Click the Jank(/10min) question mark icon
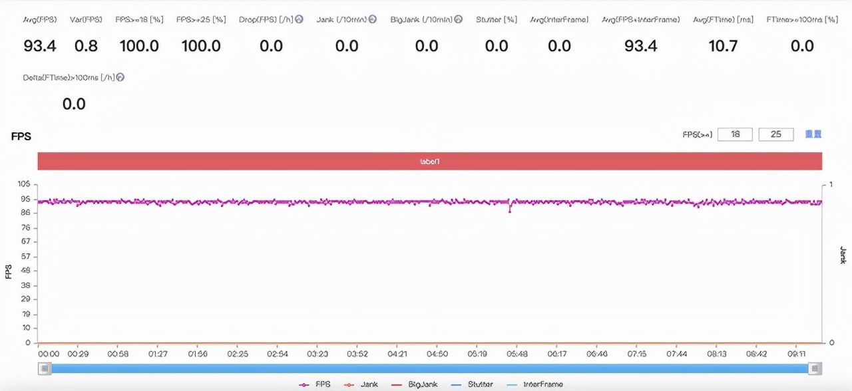This screenshot has width=852, height=391. point(371,19)
